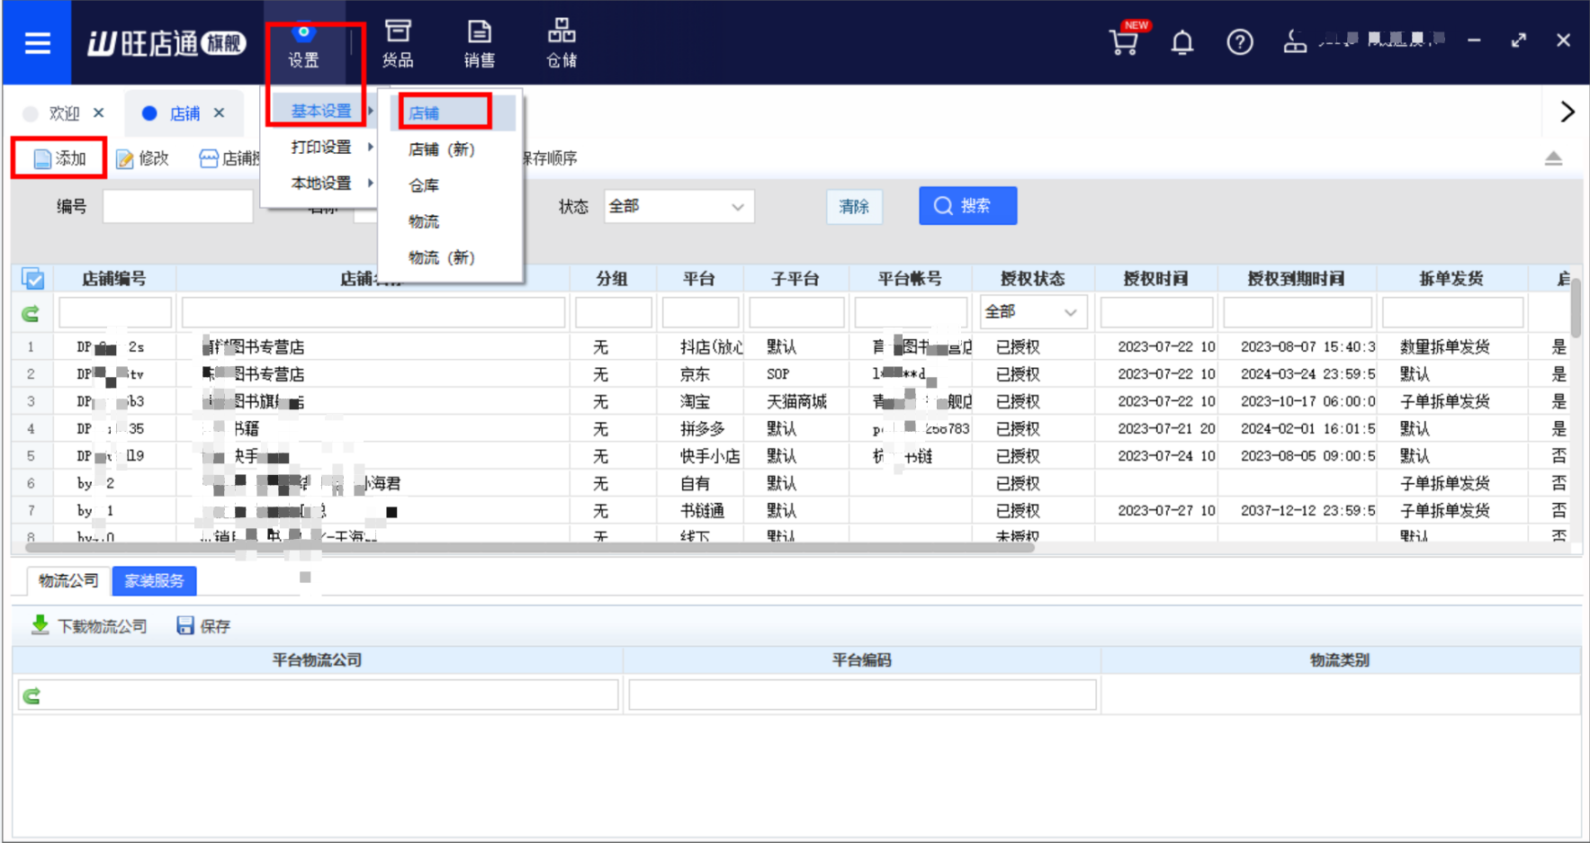Click the 保存顺序 toolbar button
Viewport: 1590px width, 843px height.
549,158
